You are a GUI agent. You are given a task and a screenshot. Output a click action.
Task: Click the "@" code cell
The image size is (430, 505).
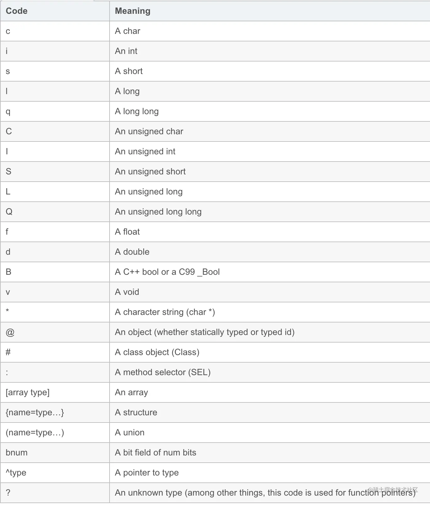(10, 332)
